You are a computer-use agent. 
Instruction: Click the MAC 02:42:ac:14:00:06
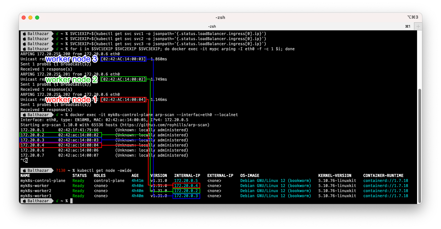point(78,150)
